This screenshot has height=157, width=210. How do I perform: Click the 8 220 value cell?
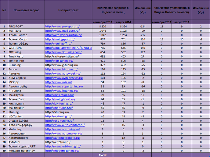[103, 27]
